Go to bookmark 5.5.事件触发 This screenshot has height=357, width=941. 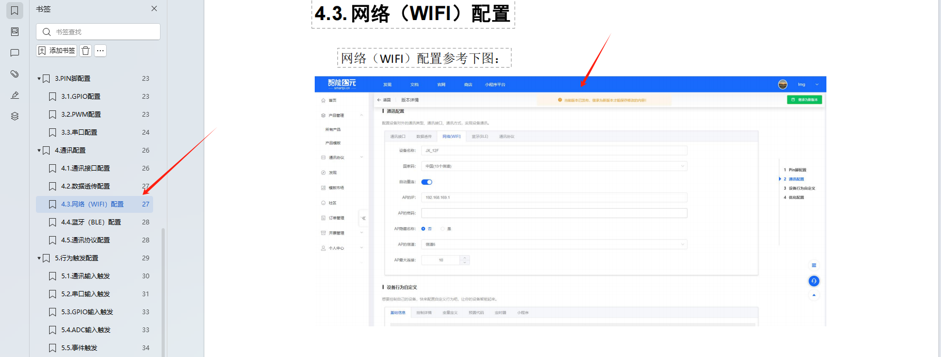[79, 347]
